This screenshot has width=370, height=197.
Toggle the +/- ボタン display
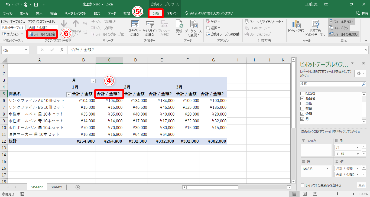(x=339, y=28)
